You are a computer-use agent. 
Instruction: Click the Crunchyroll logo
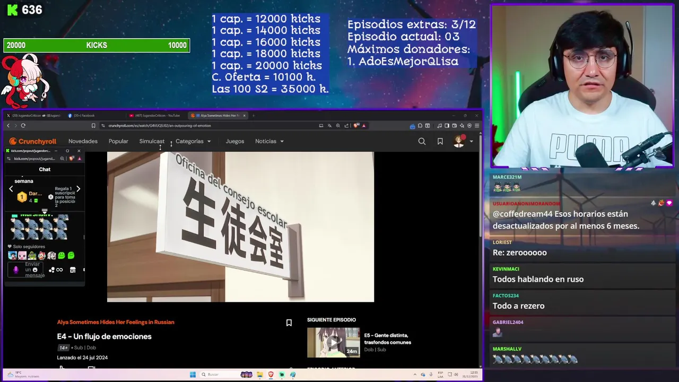(33, 141)
